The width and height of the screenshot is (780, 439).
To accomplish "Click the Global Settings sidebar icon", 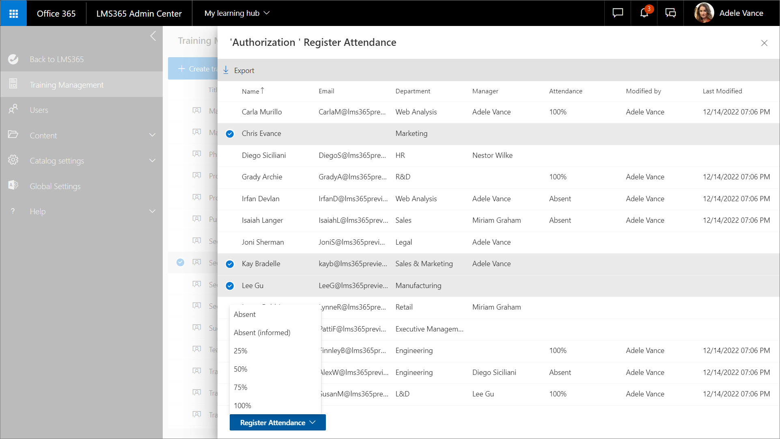I will [13, 186].
